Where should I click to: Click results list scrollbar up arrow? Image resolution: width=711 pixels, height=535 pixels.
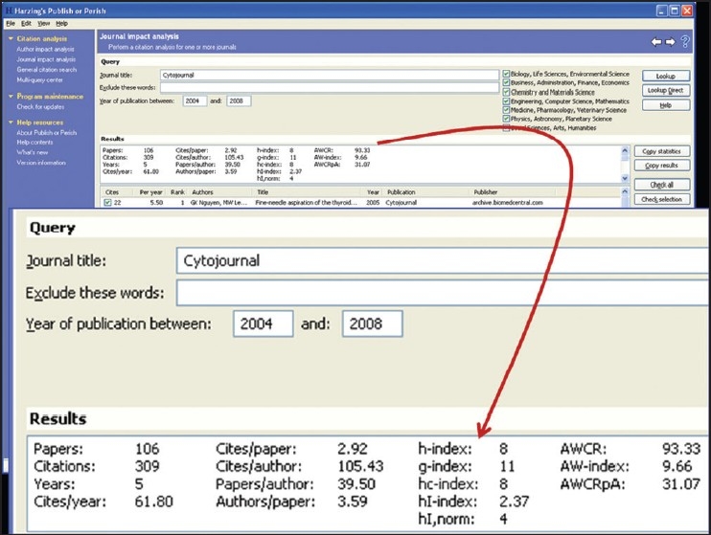point(625,191)
